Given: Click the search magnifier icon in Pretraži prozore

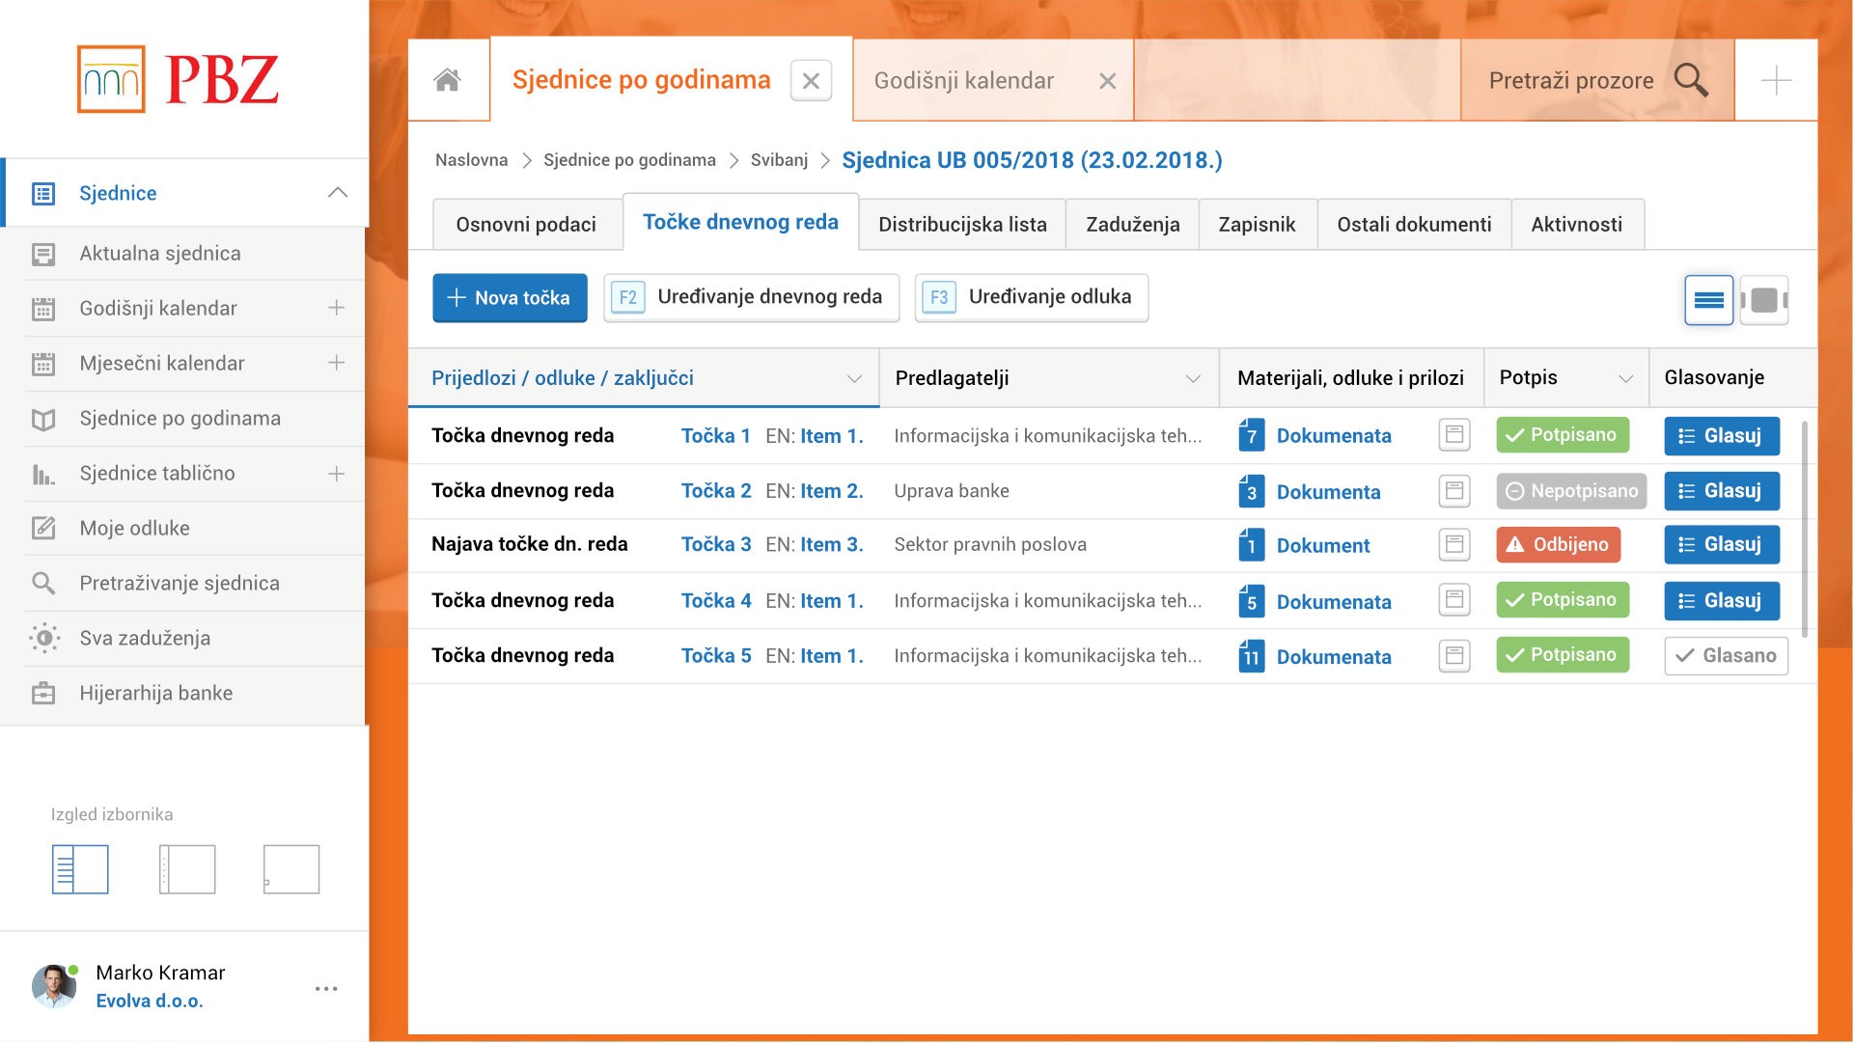Looking at the screenshot, I should [x=1690, y=80].
